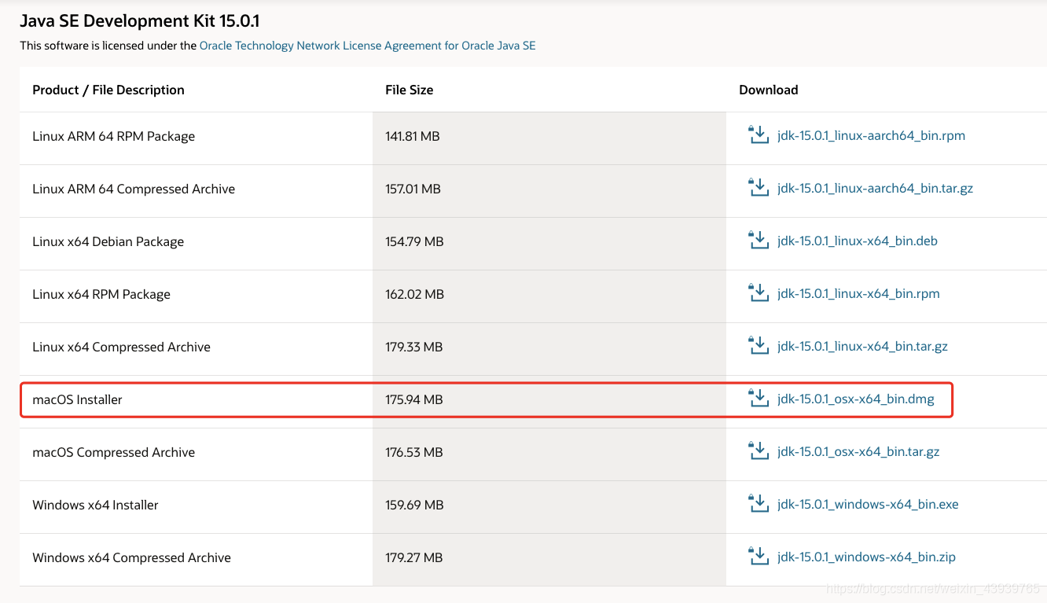The height and width of the screenshot is (603, 1047).
Task: Select Windows x64 Installer label
Action: (x=95, y=505)
